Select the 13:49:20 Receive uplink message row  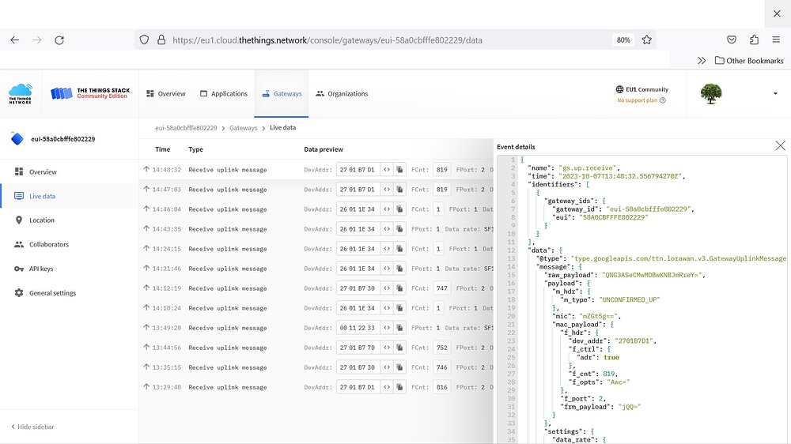tap(316, 328)
